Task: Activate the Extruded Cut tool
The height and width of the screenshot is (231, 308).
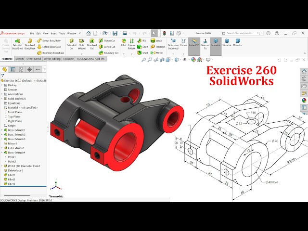Action: pos(72,44)
